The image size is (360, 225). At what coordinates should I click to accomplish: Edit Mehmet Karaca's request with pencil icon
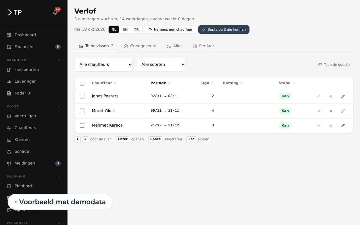point(343,125)
